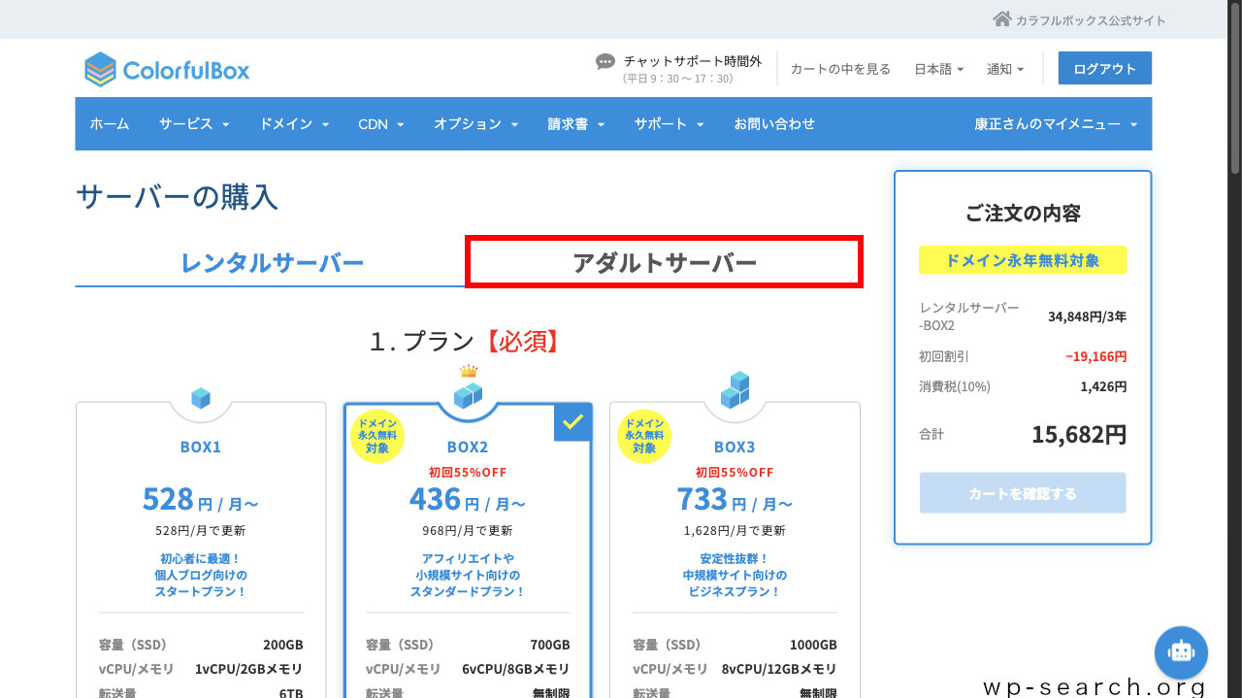The width and height of the screenshot is (1242, 698).
Task: Select the BOX1 plan card title
Action: (x=201, y=448)
